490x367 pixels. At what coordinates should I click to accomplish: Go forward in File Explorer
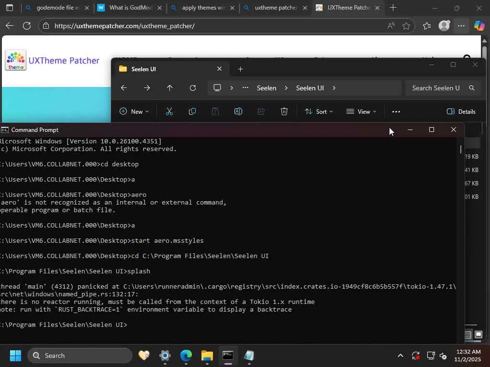pyautogui.click(x=147, y=88)
